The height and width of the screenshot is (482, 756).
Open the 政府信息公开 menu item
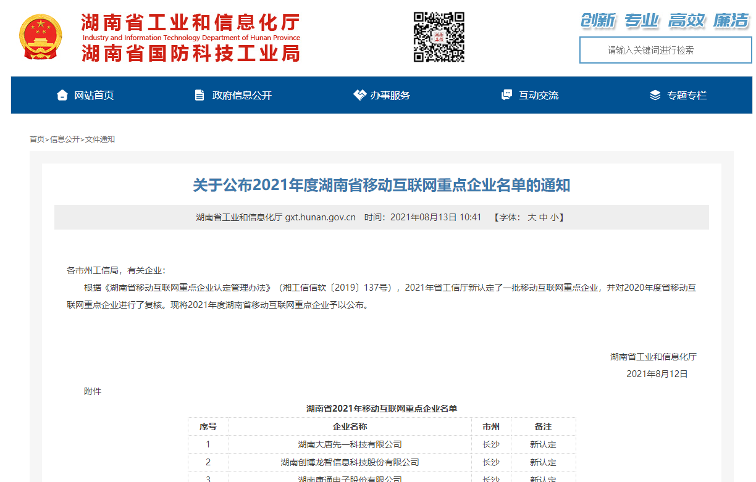241,95
